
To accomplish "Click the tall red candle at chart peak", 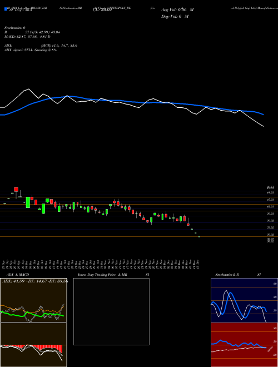I will pyautogui.click(x=16, y=190).
